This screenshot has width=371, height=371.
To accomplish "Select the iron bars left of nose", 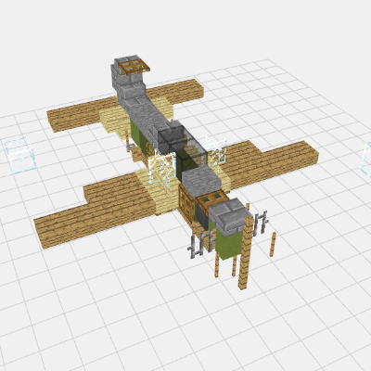I will [200, 245].
